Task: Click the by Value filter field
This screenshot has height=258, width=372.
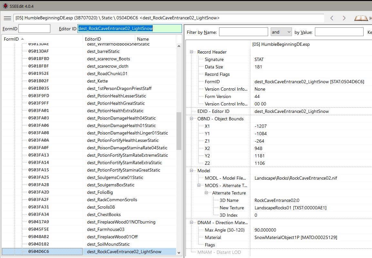Action: tap(339, 32)
